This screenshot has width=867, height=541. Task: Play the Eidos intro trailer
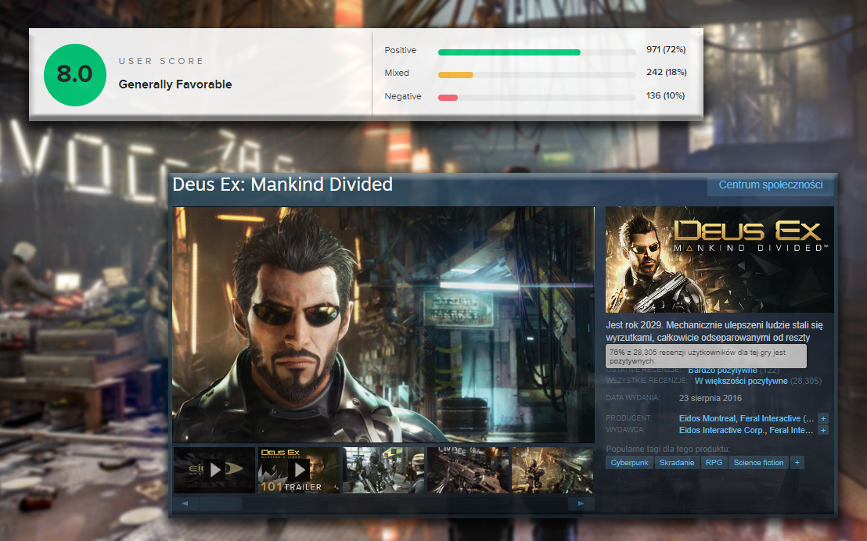coord(214,470)
